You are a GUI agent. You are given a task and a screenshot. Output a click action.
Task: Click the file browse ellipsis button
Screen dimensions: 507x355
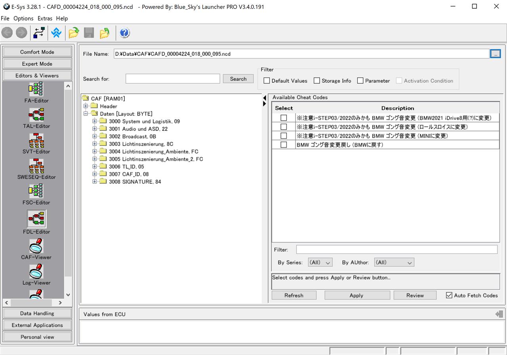(496, 54)
